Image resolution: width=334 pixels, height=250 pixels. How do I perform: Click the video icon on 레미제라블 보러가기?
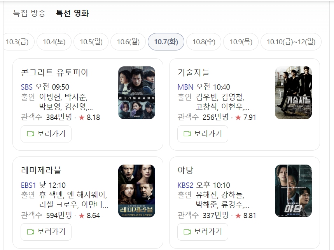30,232
